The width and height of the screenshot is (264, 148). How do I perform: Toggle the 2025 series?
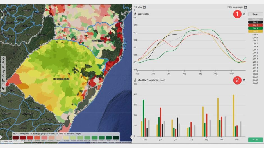click(x=255, y=25)
